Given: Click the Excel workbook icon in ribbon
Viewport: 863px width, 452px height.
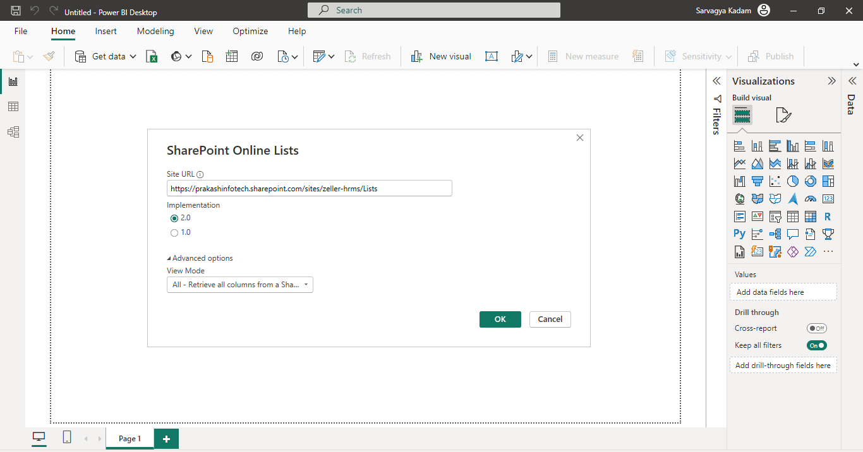Looking at the screenshot, I should click(x=152, y=57).
